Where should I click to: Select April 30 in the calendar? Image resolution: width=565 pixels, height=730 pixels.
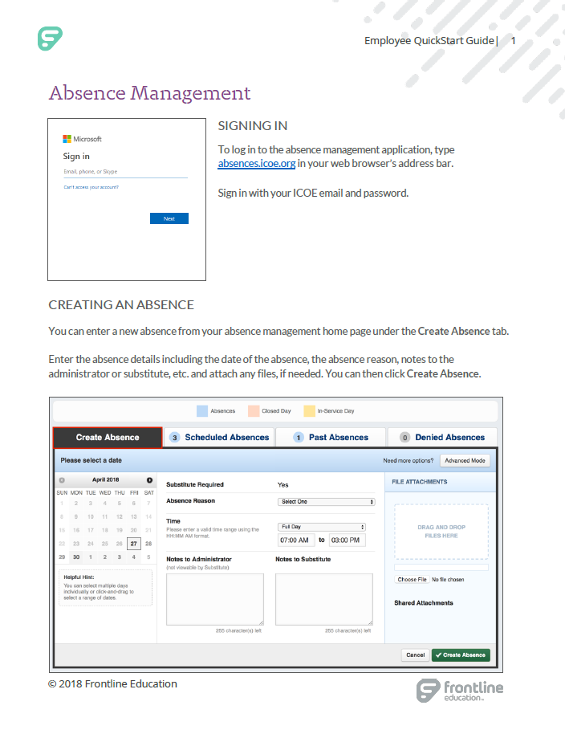tap(76, 557)
